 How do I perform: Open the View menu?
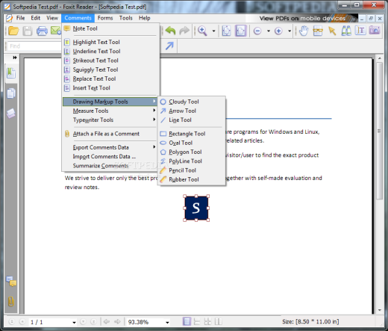point(52,18)
